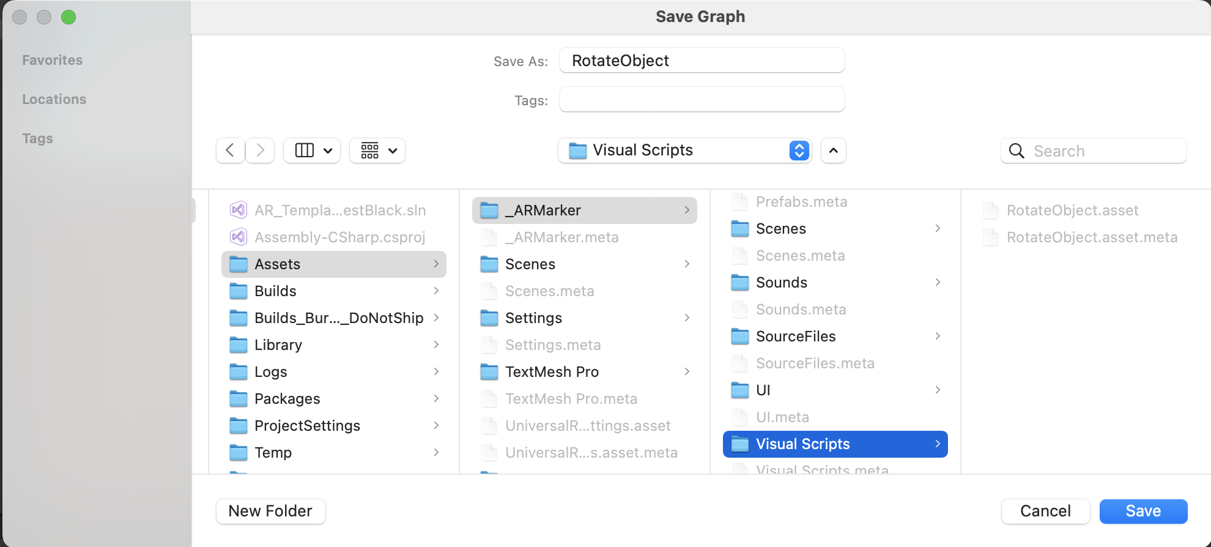Click the Tags input field
Viewport: 1211px width, 547px height.
702,100
